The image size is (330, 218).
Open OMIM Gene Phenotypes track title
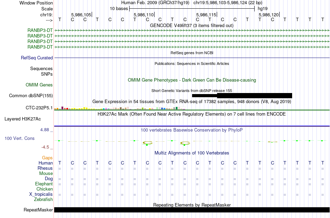(192, 80)
